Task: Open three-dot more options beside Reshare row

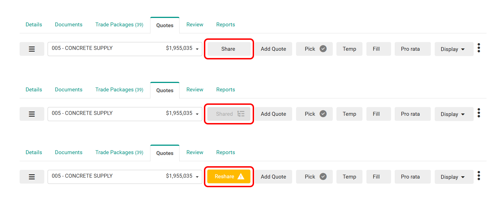Action: pos(479,176)
